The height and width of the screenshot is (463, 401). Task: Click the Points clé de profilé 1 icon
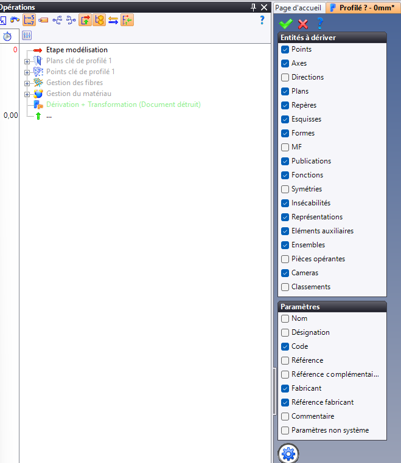pyautogui.click(x=38, y=72)
